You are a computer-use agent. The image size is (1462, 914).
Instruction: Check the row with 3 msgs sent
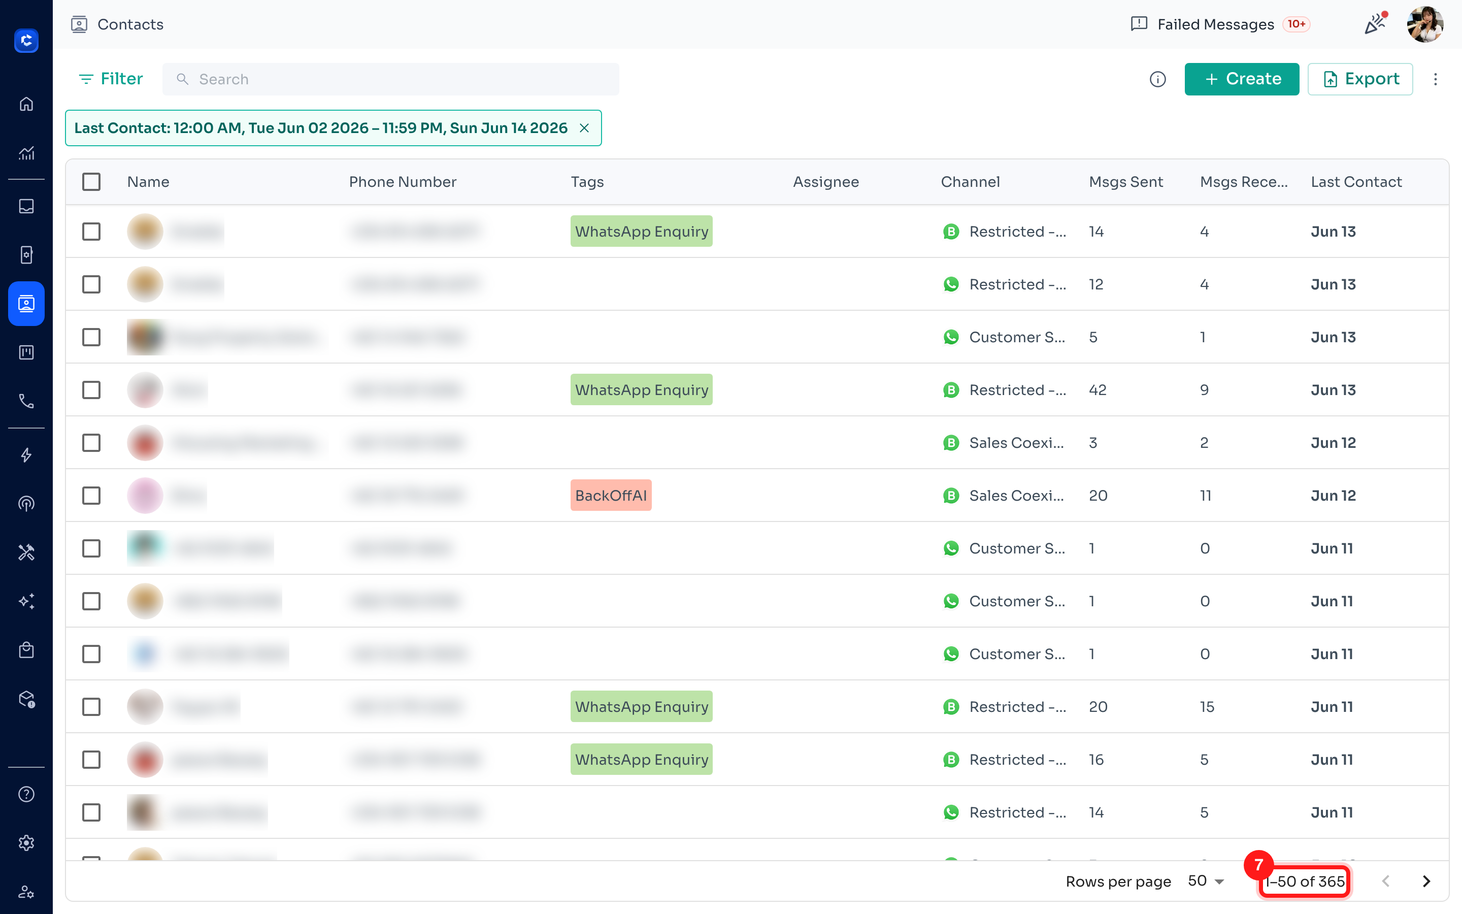coord(91,442)
